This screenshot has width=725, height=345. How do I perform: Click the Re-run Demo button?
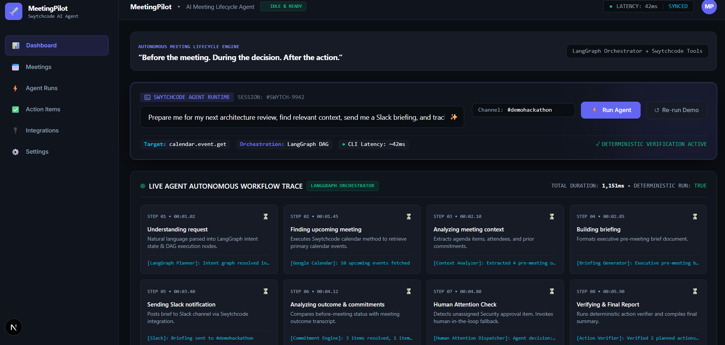[x=676, y=110]
